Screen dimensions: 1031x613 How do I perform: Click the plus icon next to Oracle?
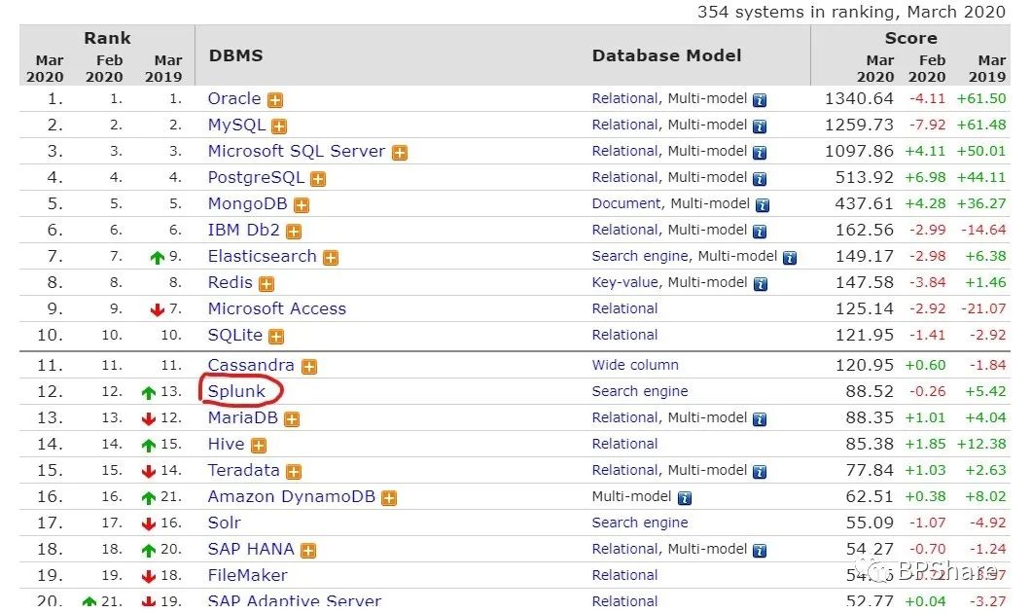click(276, 100)
